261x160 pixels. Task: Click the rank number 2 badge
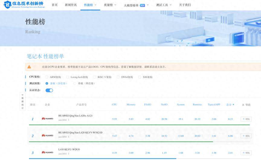tap(33, 136)
